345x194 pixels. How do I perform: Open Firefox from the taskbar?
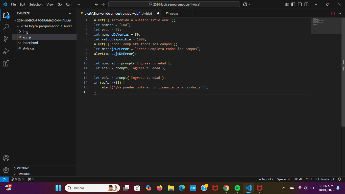pos(159,188)
